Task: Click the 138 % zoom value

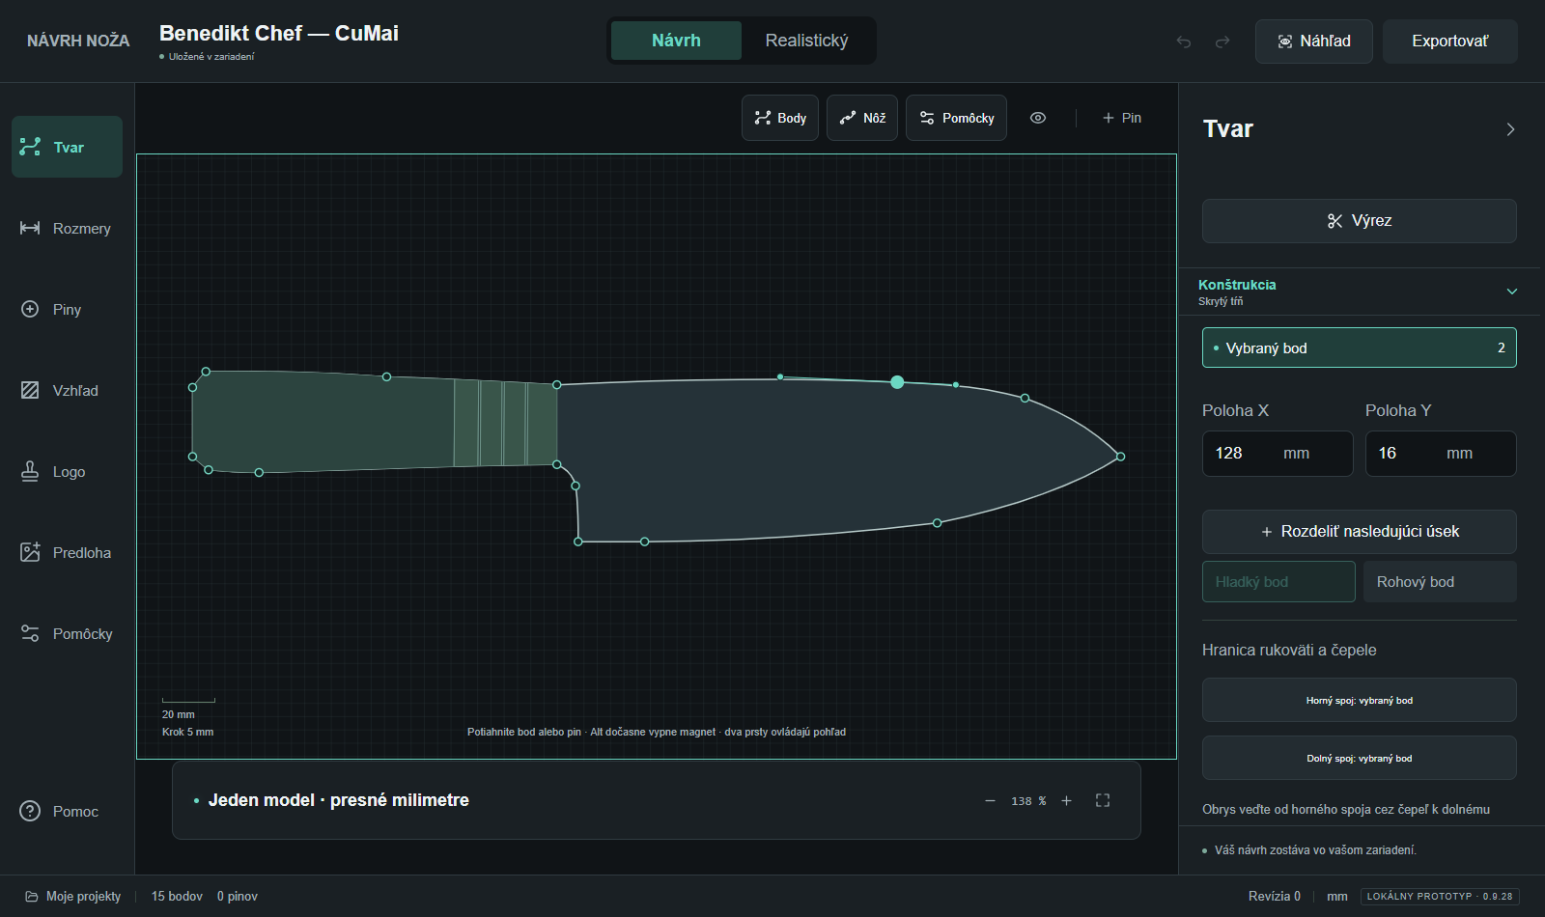Action: (x=1028, y=801)
